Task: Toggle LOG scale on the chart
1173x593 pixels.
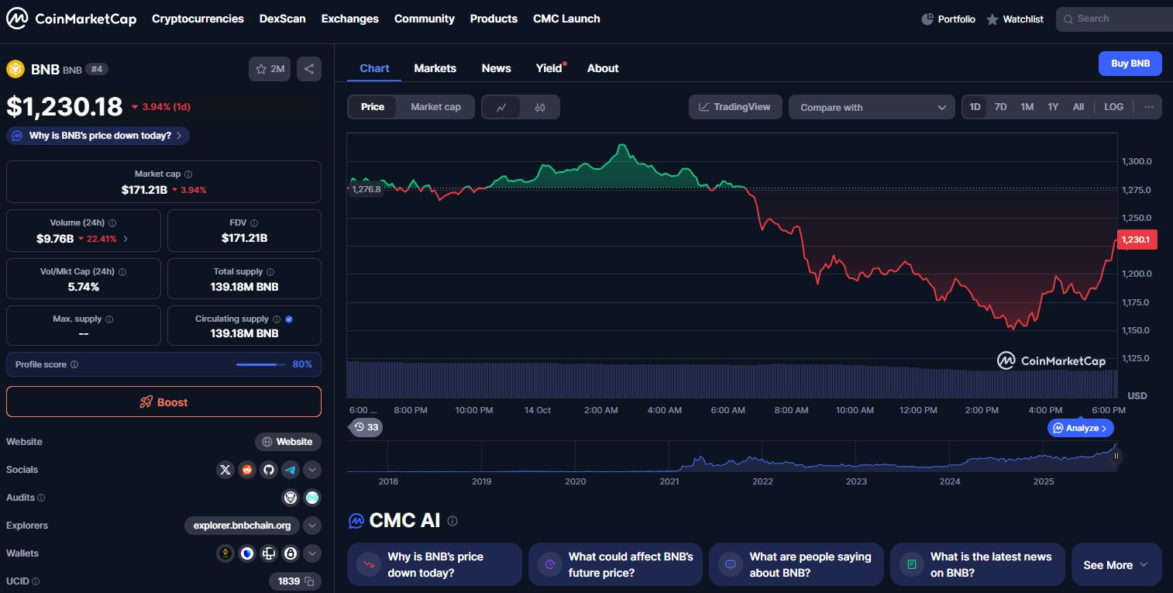Action: (1113, 107)
